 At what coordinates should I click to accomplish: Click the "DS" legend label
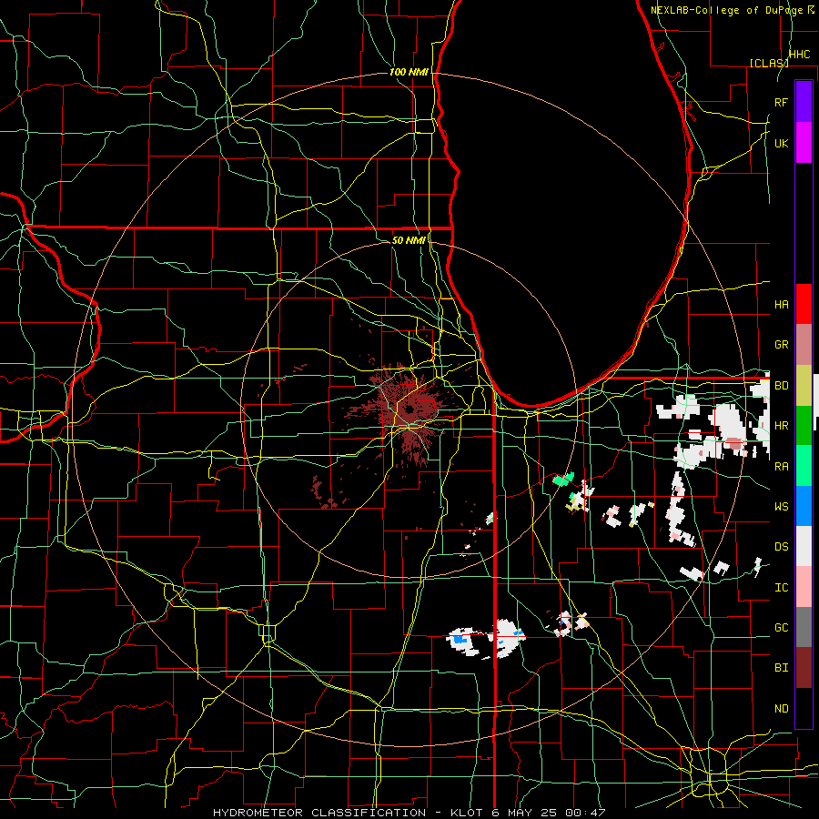pyautogui.click(x=781, y=547)
